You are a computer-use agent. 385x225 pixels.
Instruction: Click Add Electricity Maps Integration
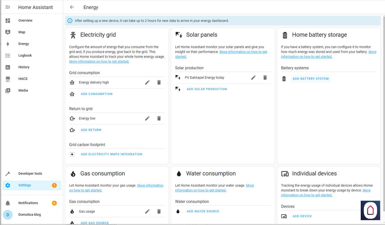(111, 154)
